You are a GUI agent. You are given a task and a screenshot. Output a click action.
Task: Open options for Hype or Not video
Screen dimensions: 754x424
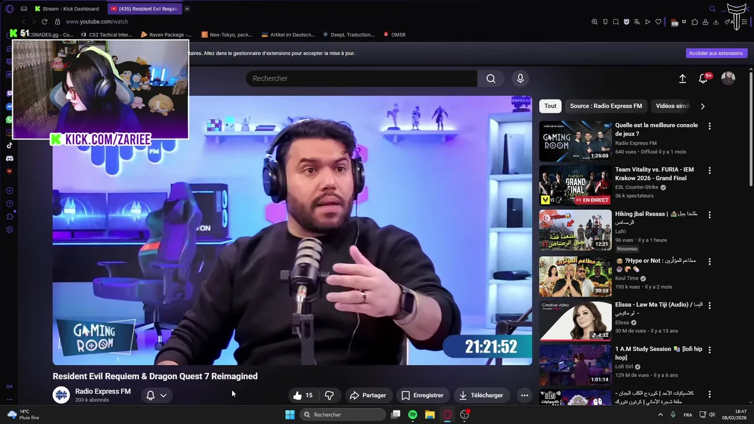click(x=709, y=261)
